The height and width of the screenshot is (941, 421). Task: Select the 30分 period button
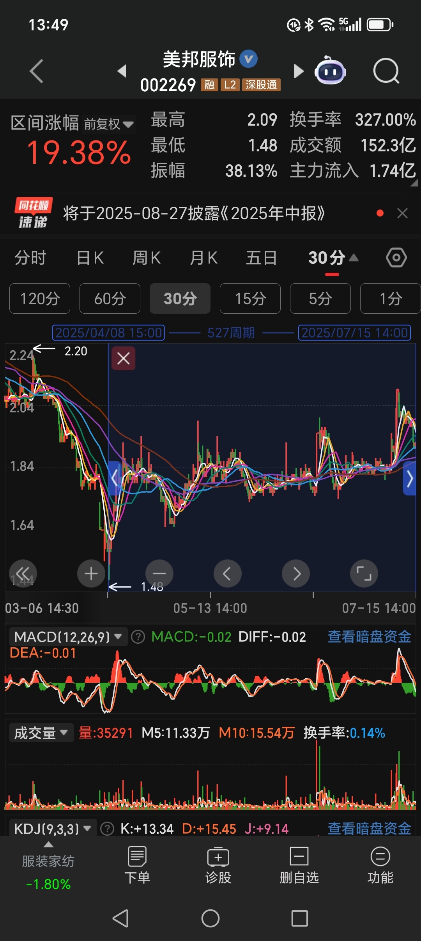tap(180, 298)
